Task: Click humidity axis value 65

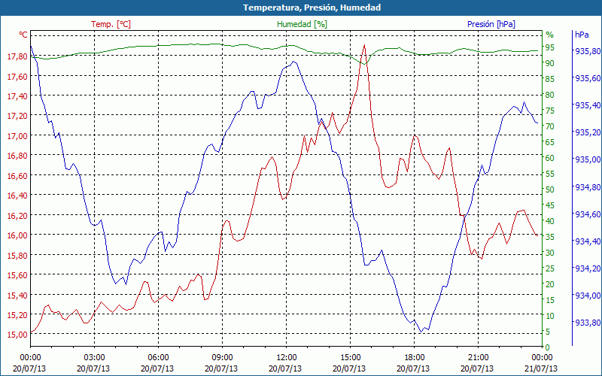Action: coord(550,142)
